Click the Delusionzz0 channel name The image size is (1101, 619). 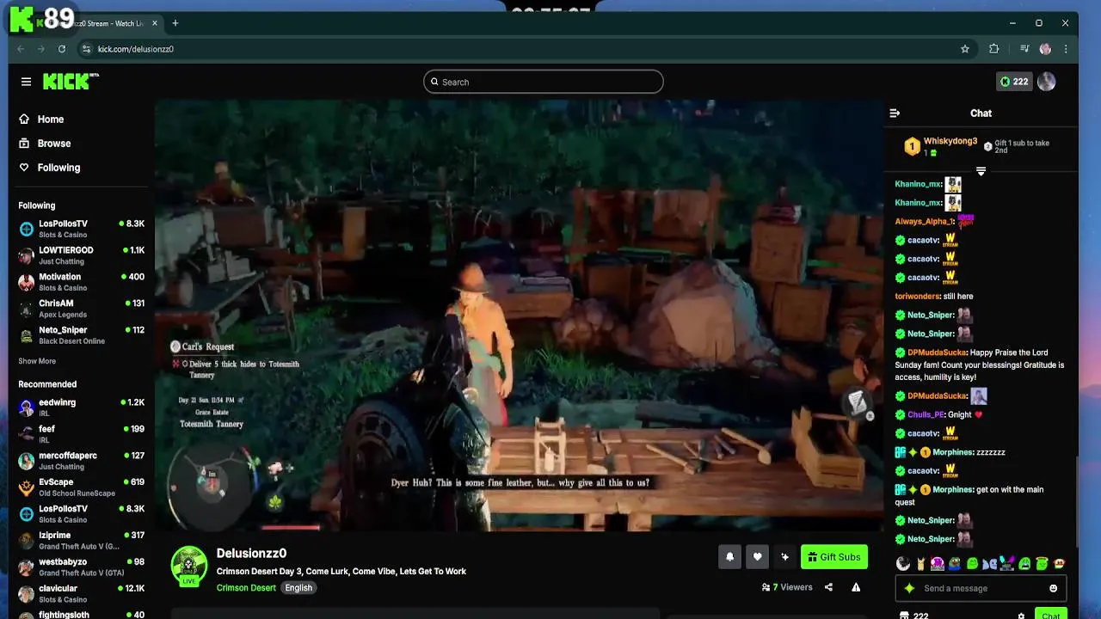pos(251,554)
